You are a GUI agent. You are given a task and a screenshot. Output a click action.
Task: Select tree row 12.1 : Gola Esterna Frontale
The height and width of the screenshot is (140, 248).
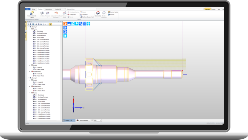point(42,118)
